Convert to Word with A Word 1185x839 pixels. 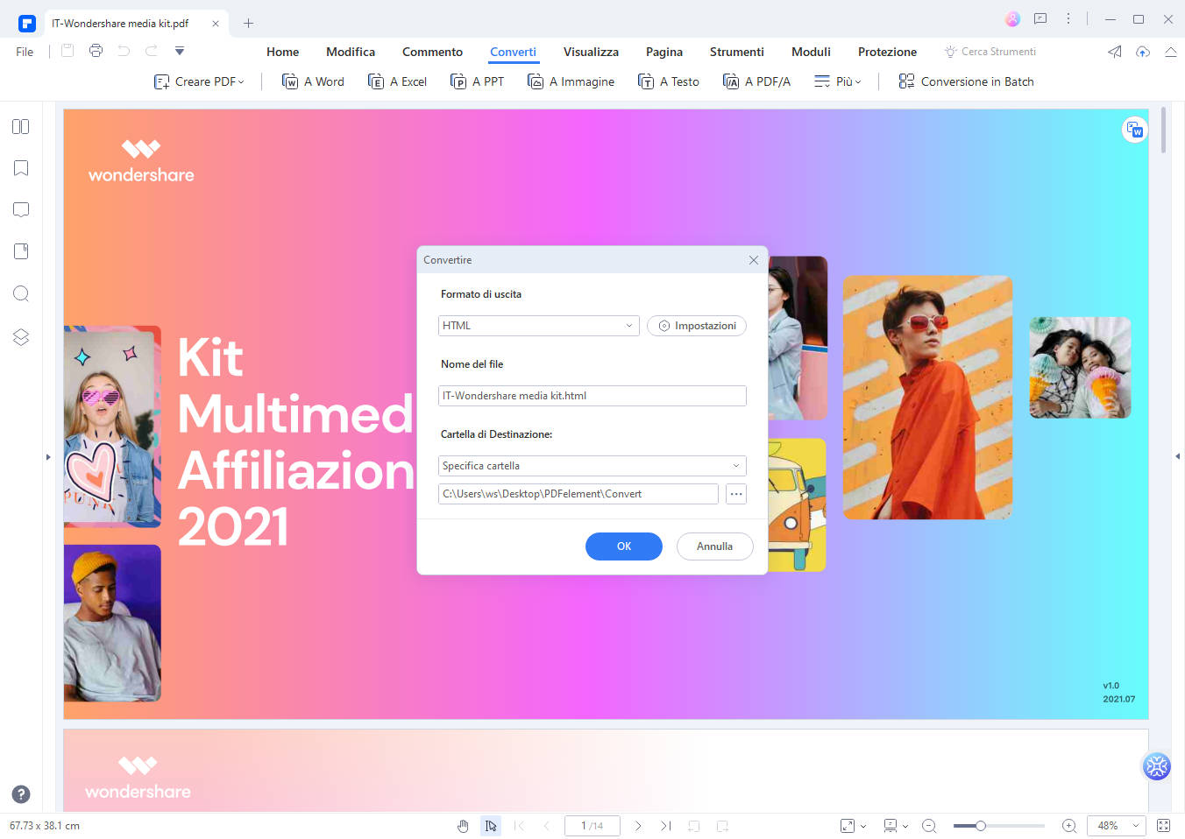pyautogui.click(x=313, y=81)
